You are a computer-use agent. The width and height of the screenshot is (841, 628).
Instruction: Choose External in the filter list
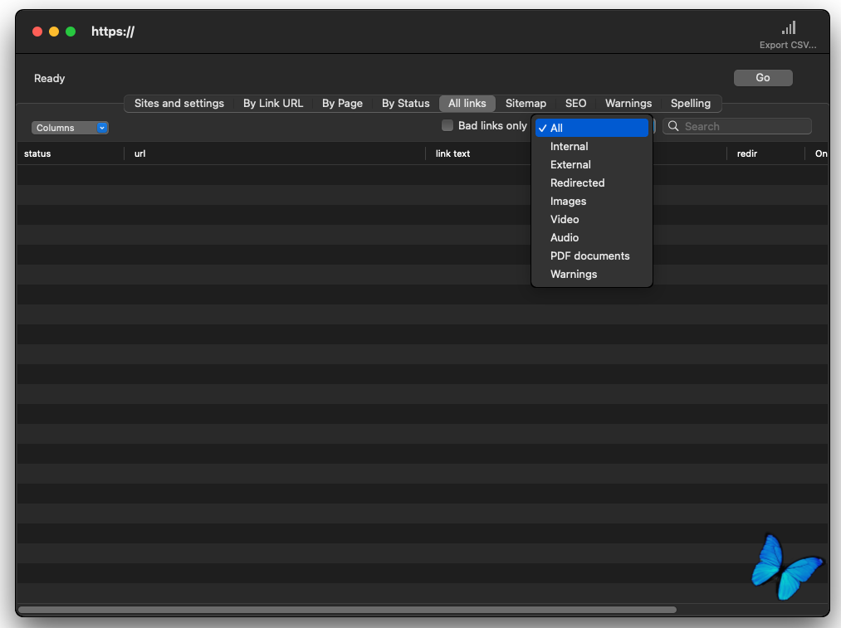[x=570, y=165]
